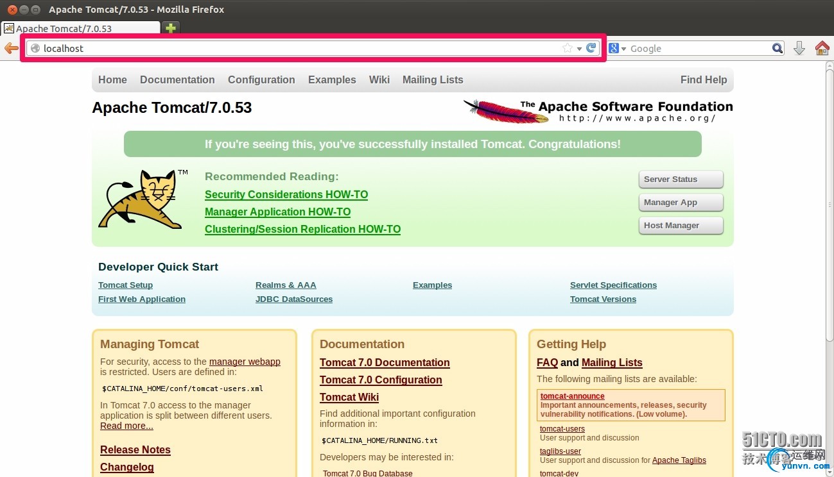
Task: Open the Tomcat Versions link
Action: 603,299
